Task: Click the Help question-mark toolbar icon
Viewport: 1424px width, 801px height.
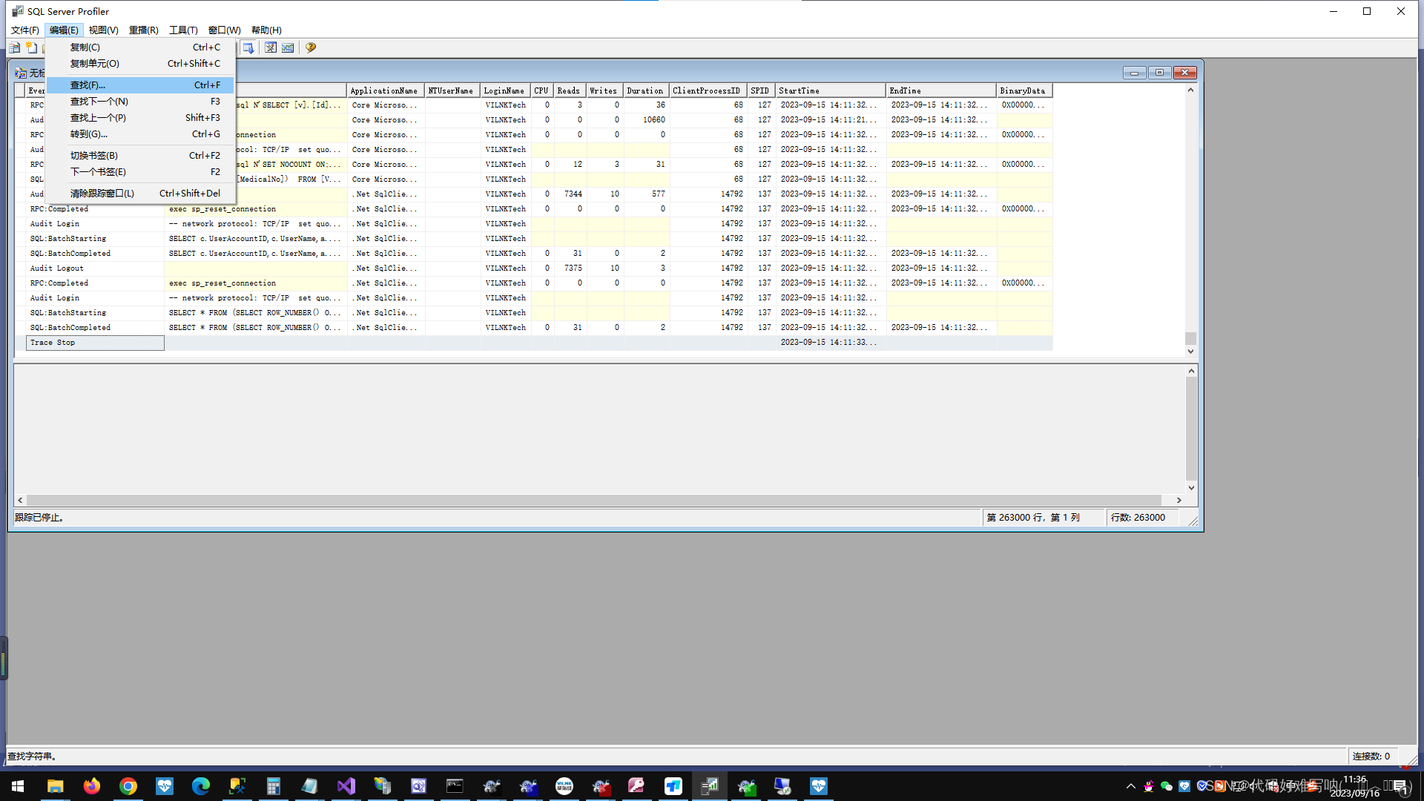Action: pyautogui.click(x=310, y=47)
